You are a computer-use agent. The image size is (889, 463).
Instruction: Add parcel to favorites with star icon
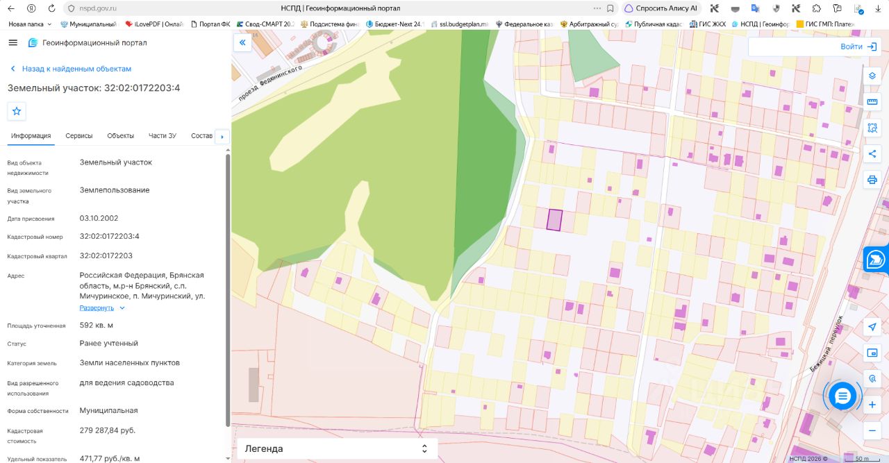[17, 111]
